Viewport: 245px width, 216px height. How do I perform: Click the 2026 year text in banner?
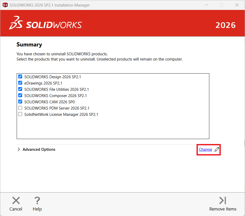tap(225, 25)
